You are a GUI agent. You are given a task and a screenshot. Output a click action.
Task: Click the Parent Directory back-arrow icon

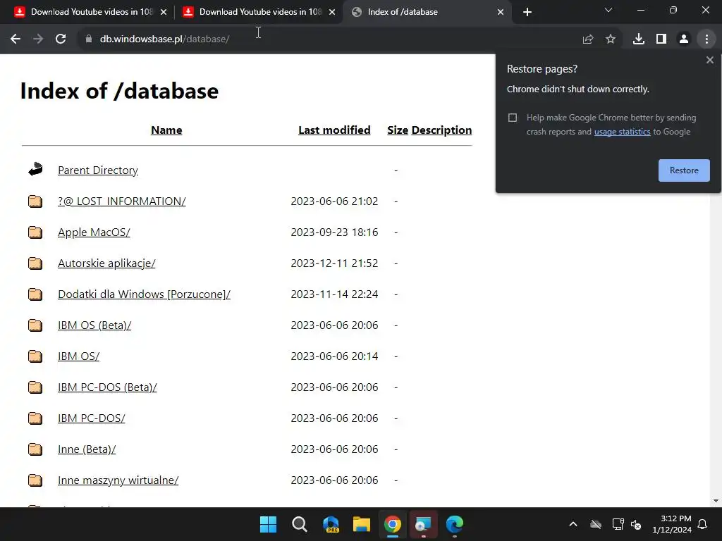pos(35,169)
